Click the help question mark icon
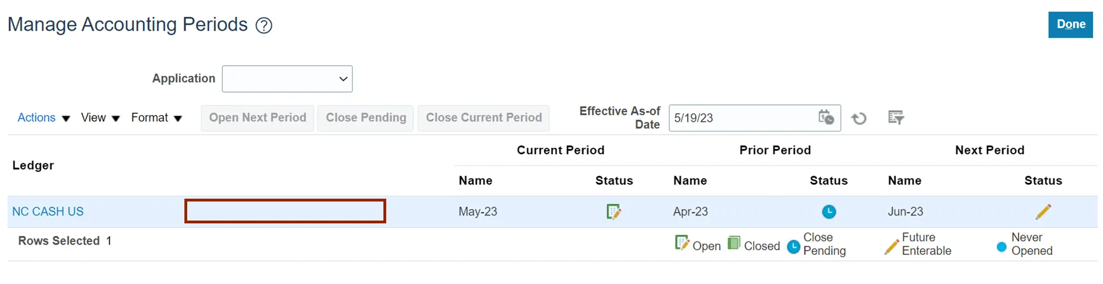Screen dimensions: 1103x284 click(x=264, y=25)
